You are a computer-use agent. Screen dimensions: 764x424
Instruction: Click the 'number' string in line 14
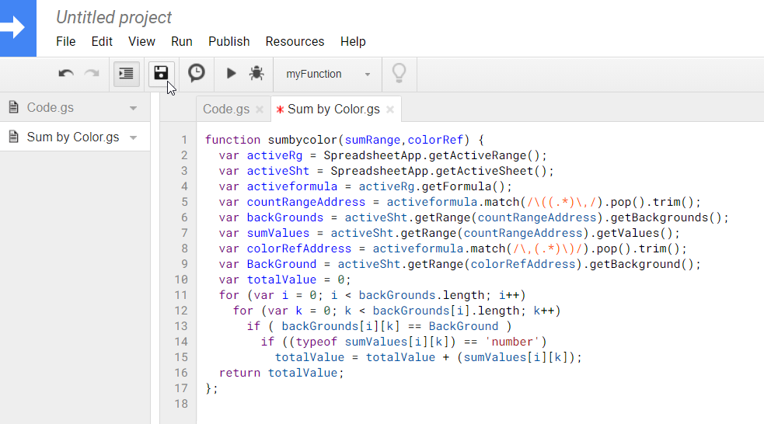(512, 342)
